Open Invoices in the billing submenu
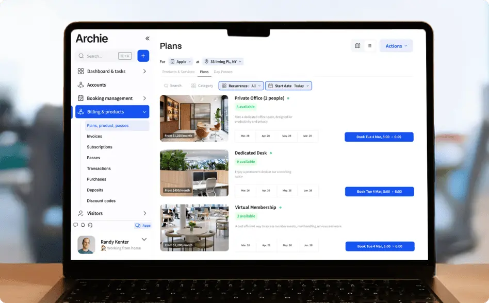This screenshot has height=303, width=489. pyautogui.click(x=94, y=137)
